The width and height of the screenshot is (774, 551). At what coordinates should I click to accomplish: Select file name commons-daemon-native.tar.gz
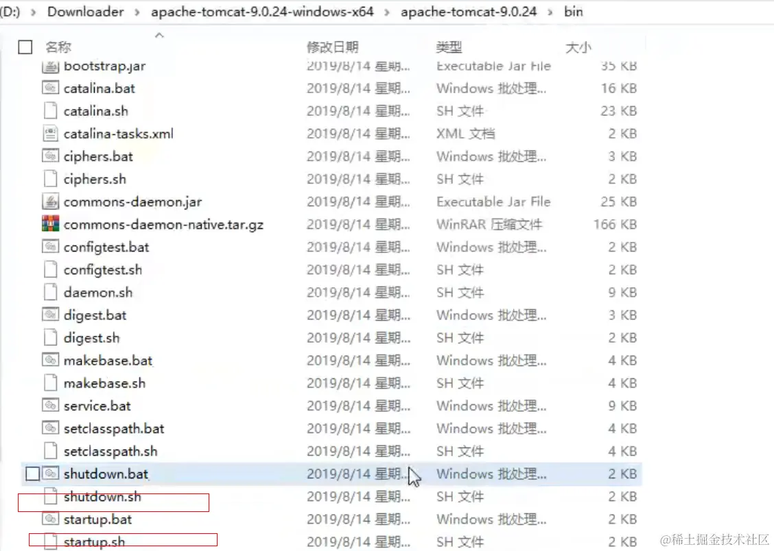pos(163,225)
